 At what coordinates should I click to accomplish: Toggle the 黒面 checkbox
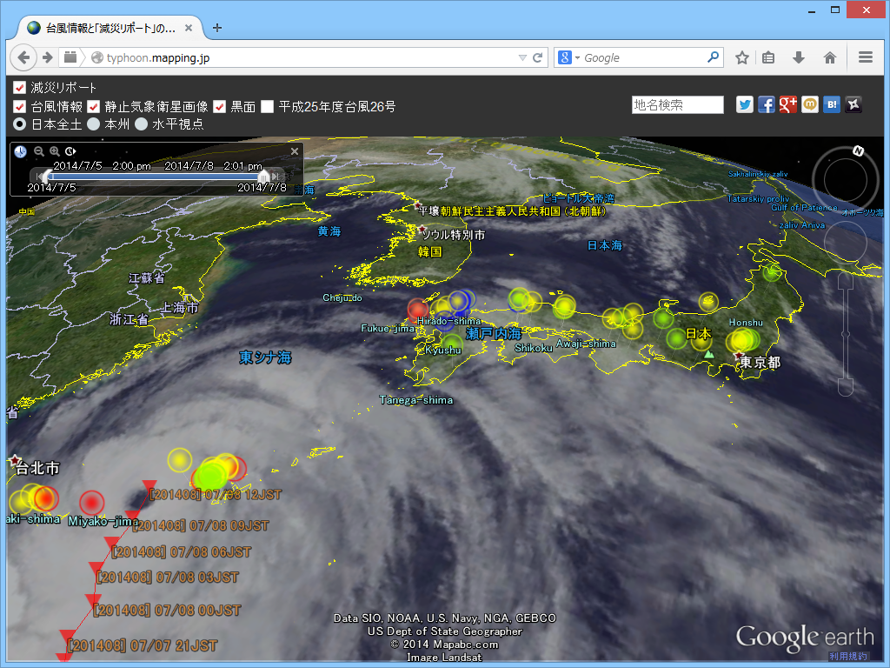pos(220,107)
